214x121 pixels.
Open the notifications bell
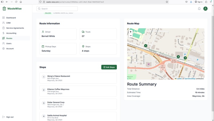pos(199,8)
